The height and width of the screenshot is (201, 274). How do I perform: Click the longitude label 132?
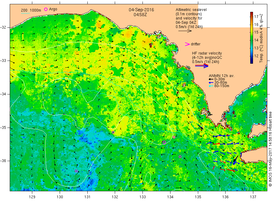115,197
